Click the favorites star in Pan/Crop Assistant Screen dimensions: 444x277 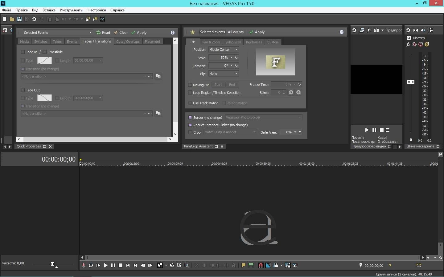(193, 32)
